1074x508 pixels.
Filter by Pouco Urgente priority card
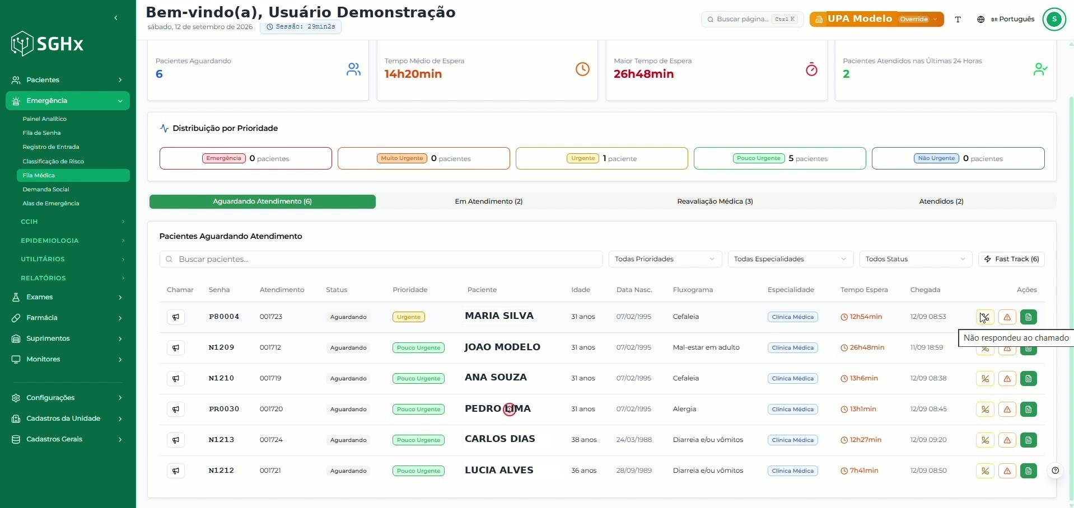coord(779,158)
